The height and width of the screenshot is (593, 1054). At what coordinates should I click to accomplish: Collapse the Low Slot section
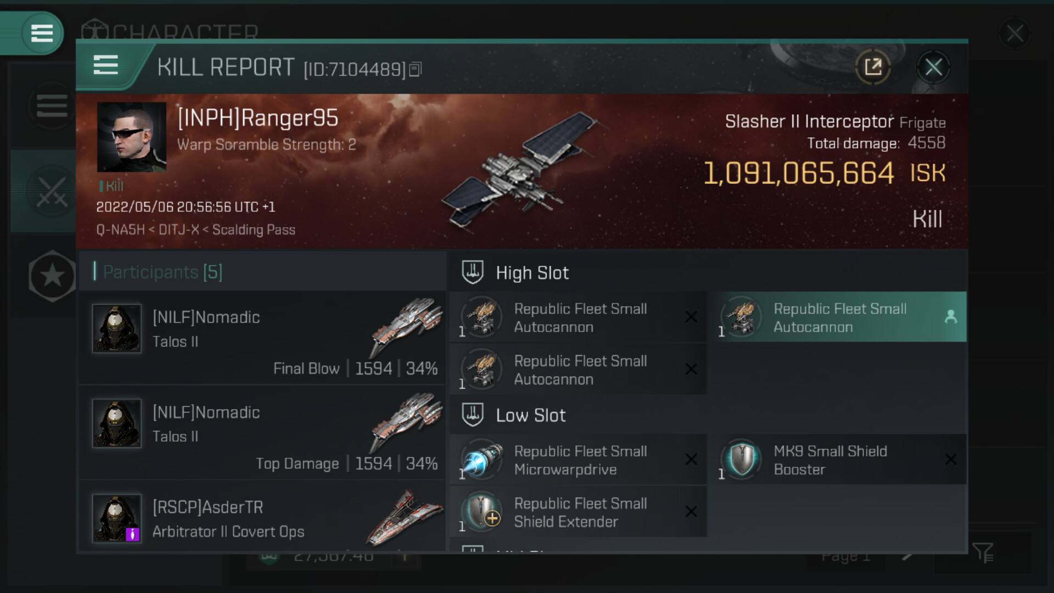[x=473, y=415]
